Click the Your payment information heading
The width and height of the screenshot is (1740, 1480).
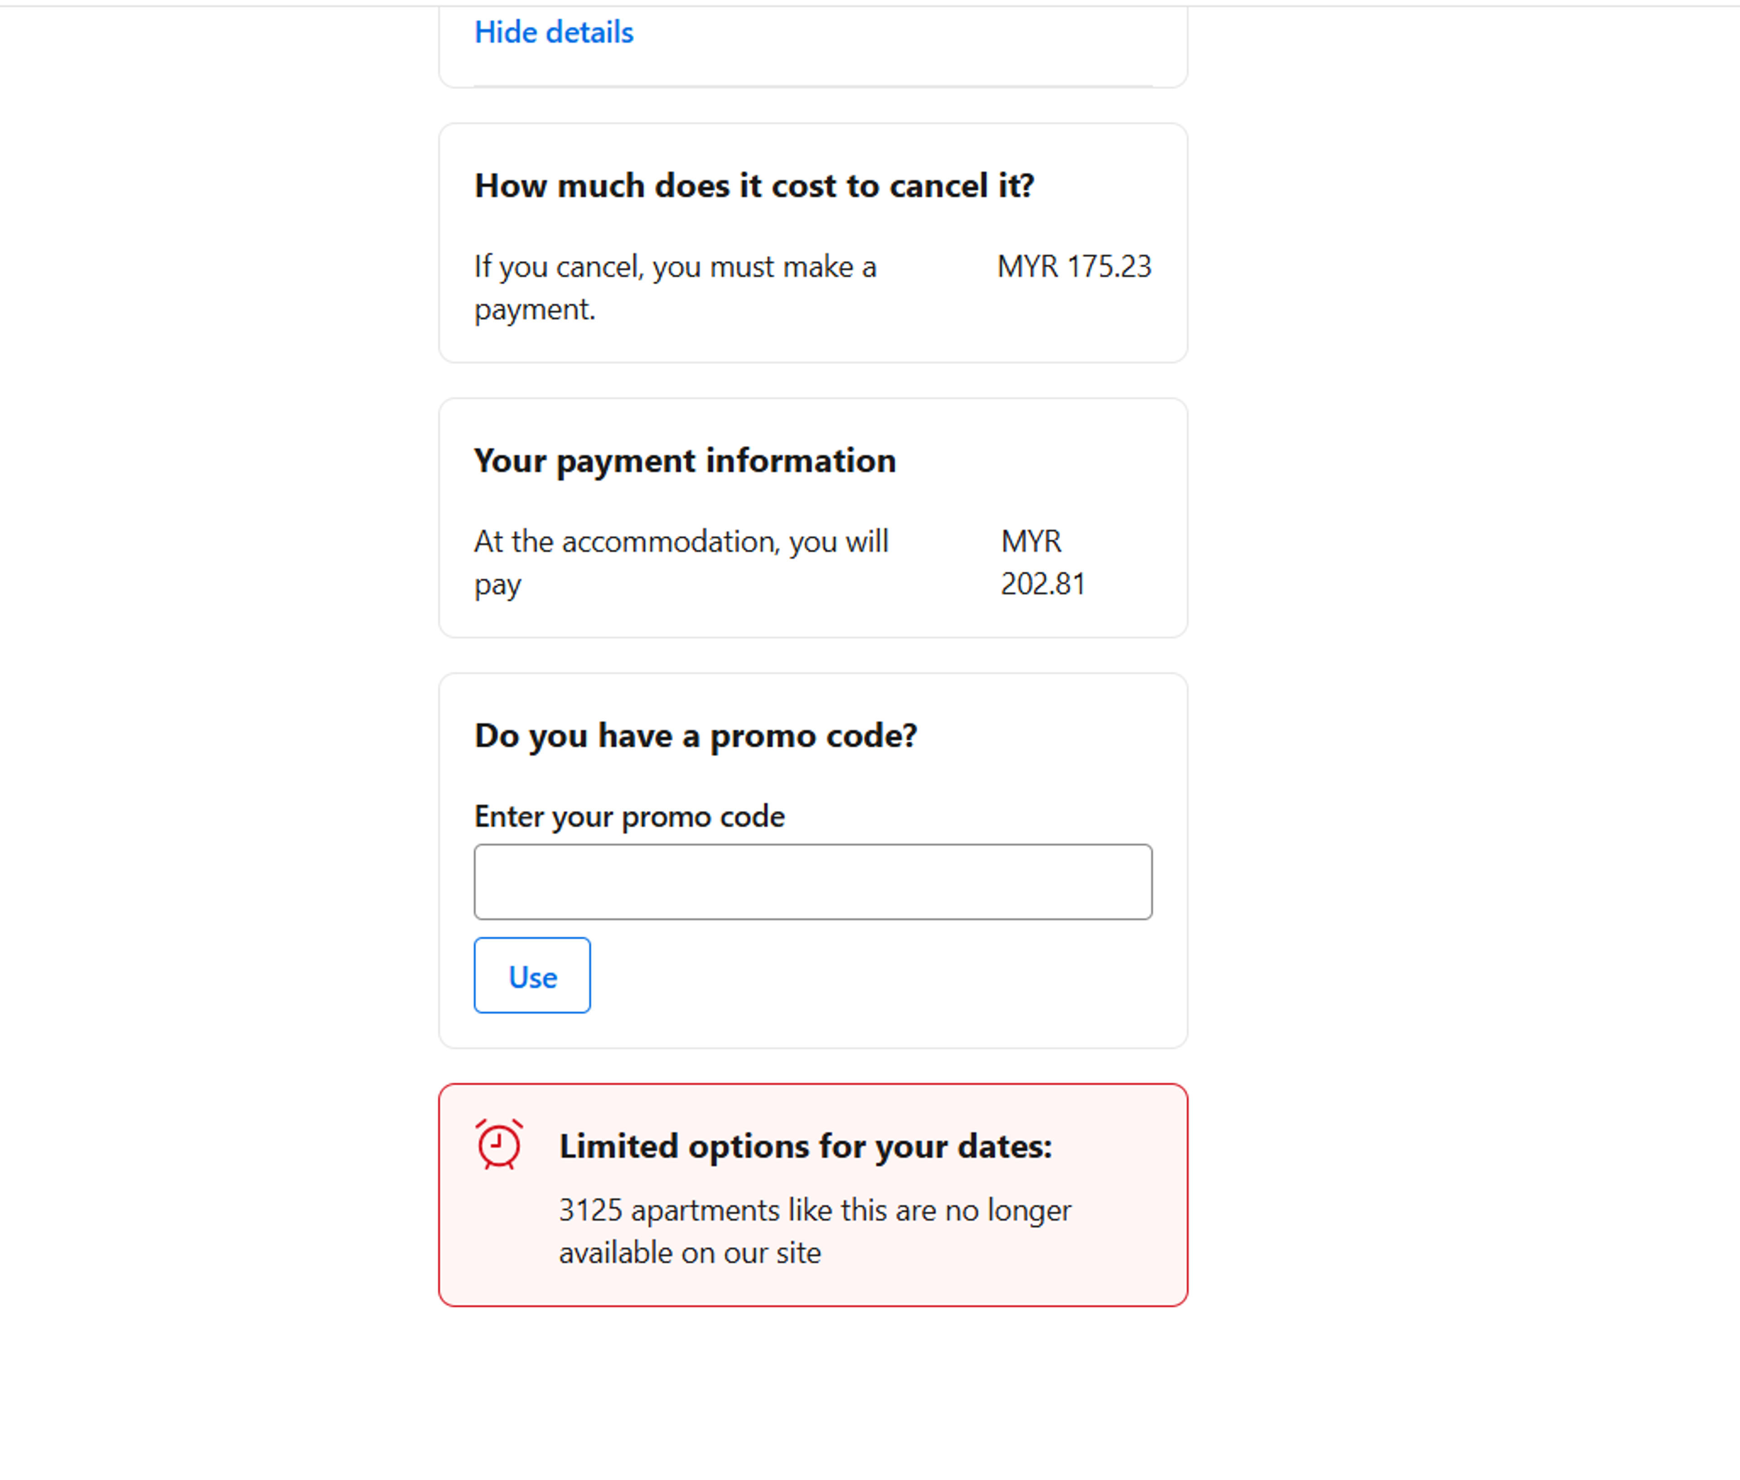(685, 460)
